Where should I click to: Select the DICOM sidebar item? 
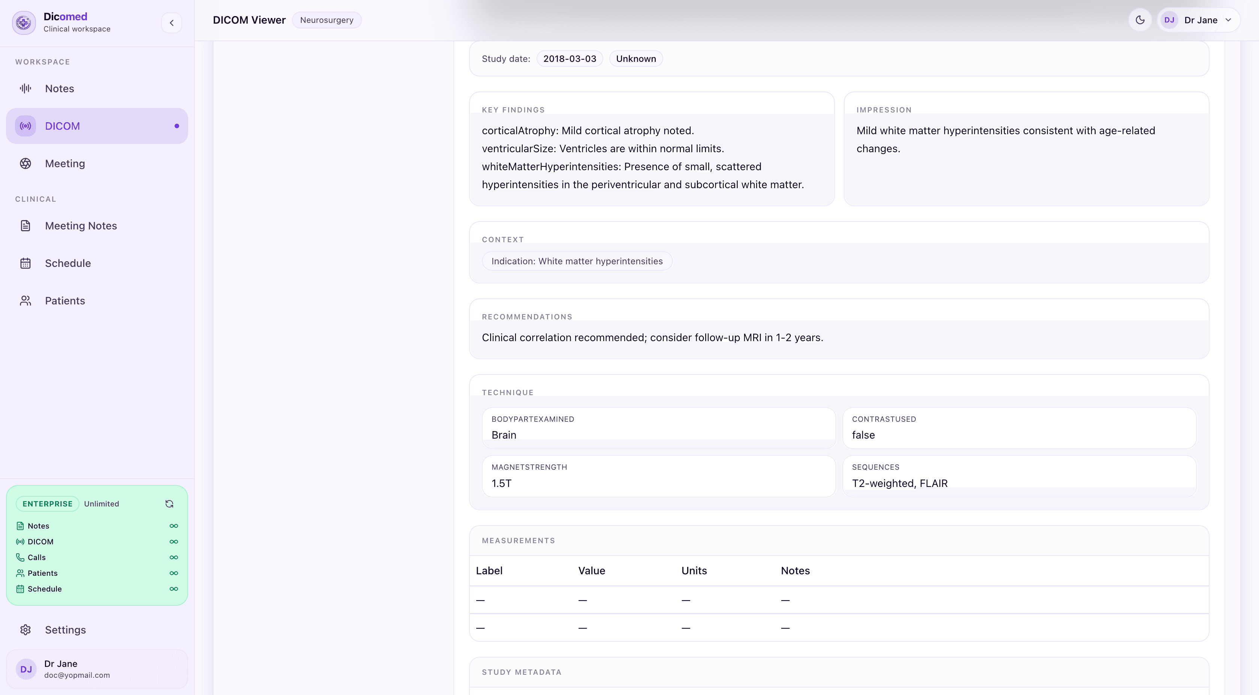[x=97, y=126]
